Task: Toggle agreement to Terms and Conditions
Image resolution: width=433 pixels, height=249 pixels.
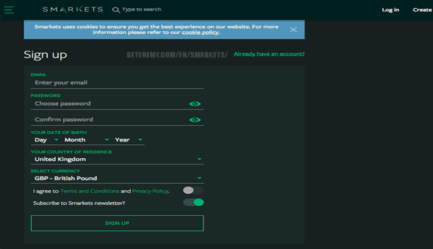Action: pyautogui.click(x=193, y=190)
